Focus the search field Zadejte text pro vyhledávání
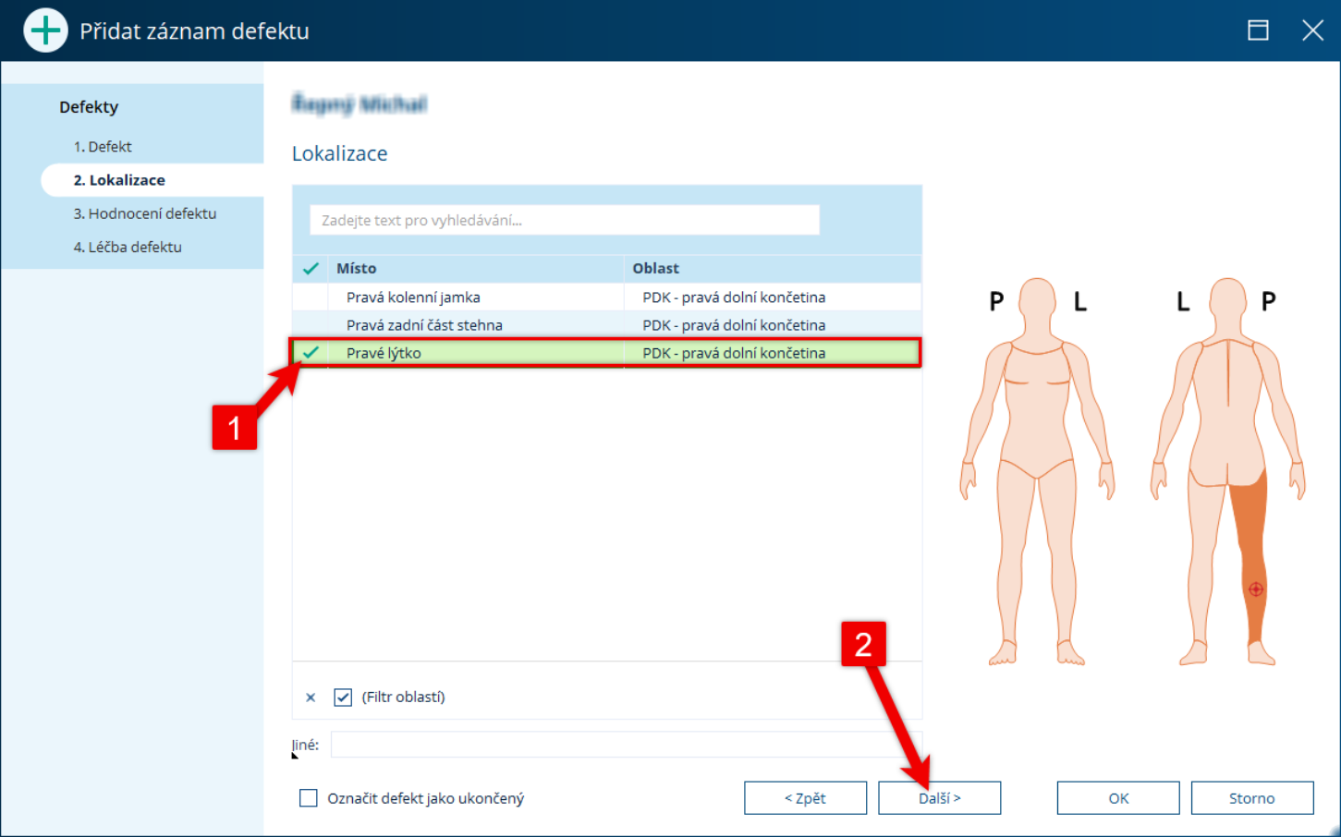This screenshot has height=837, width=1341. click(565, 220)
